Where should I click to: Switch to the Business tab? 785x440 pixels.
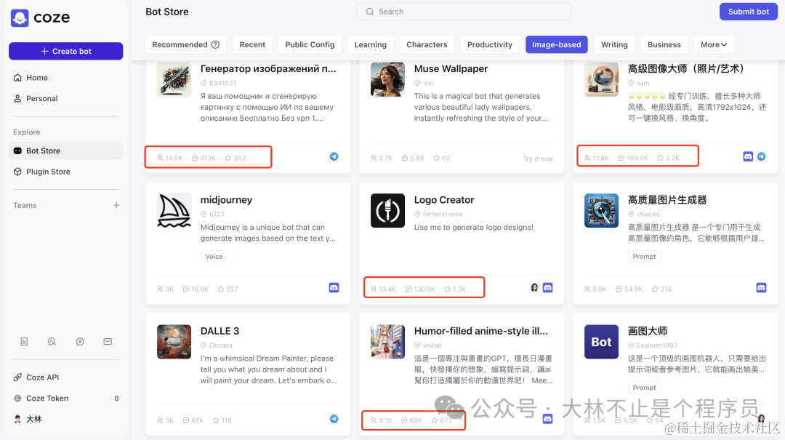click(x=664, y=44)
